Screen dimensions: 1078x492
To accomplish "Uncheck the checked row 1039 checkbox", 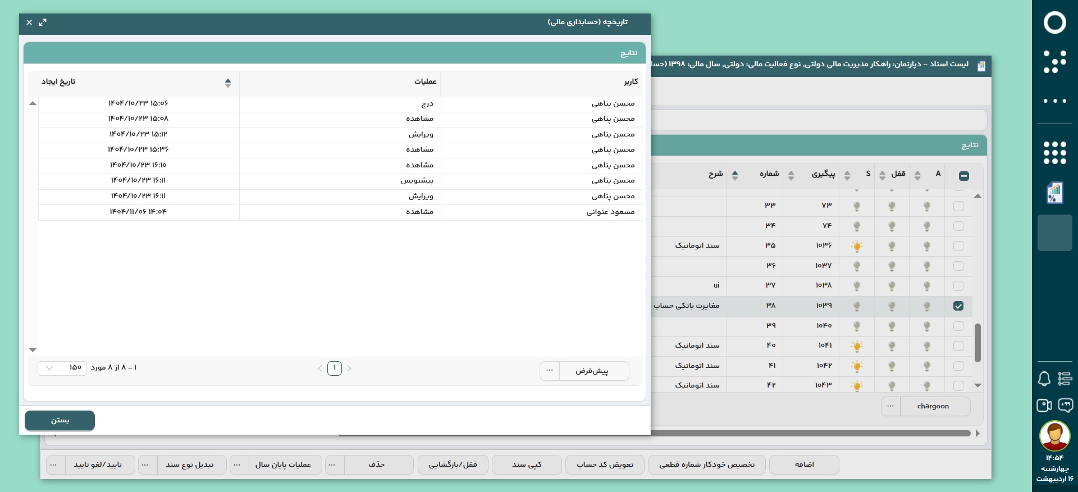I will [x=958, y=306].
